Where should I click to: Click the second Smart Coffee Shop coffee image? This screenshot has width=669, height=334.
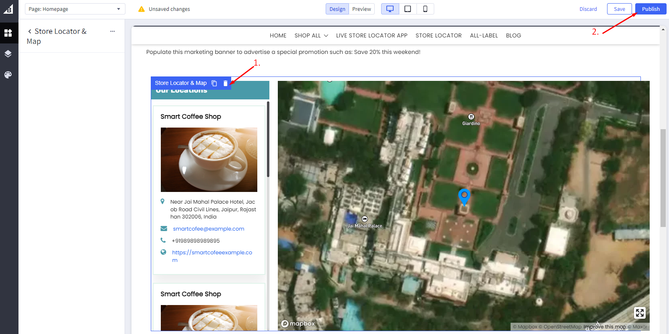pos(209,318)
